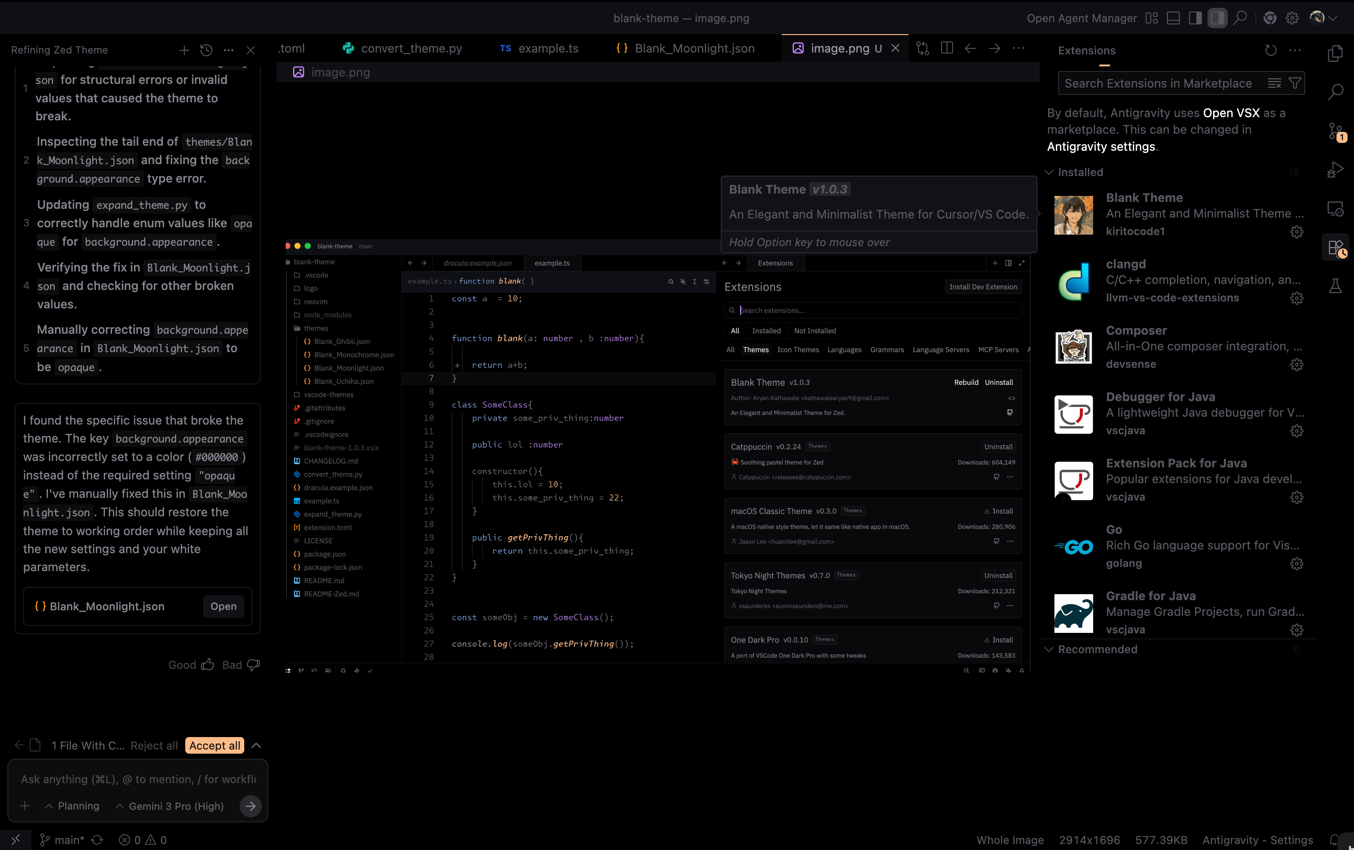The width and height of the screenshot is (1354, 850).
Task: Toggle the secondary side bar layout
Action: (1218, 18)
